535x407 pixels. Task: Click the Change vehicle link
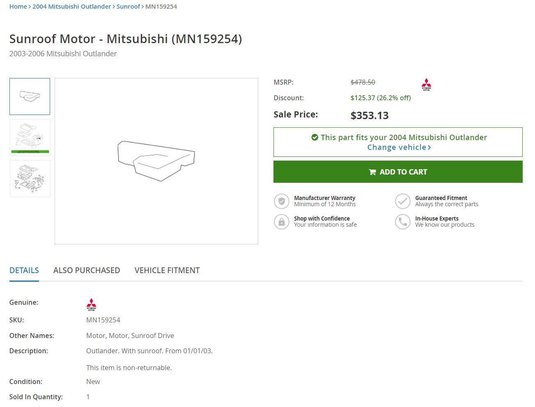[399, 147]
